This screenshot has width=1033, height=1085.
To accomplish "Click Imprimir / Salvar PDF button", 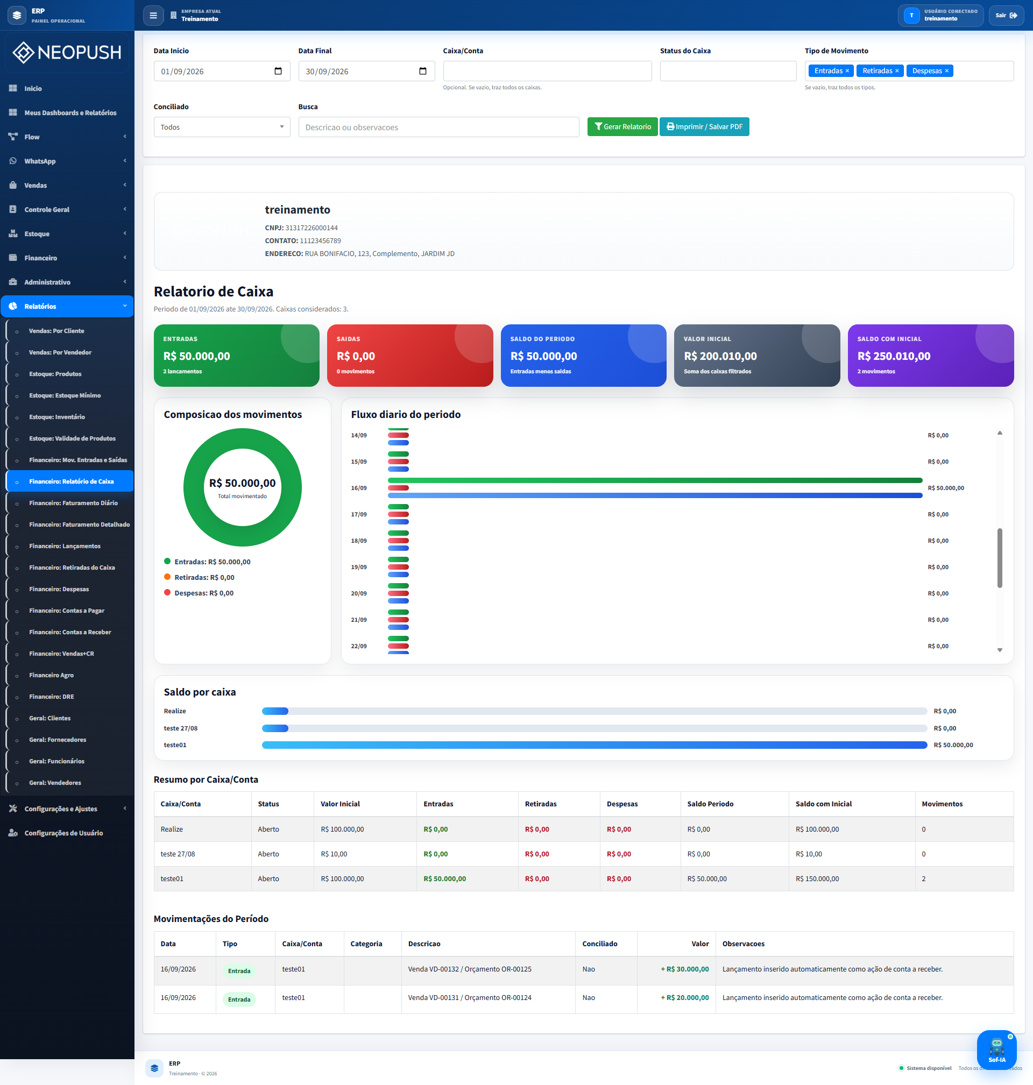I will pyautogui.click(x=704, y=126).
